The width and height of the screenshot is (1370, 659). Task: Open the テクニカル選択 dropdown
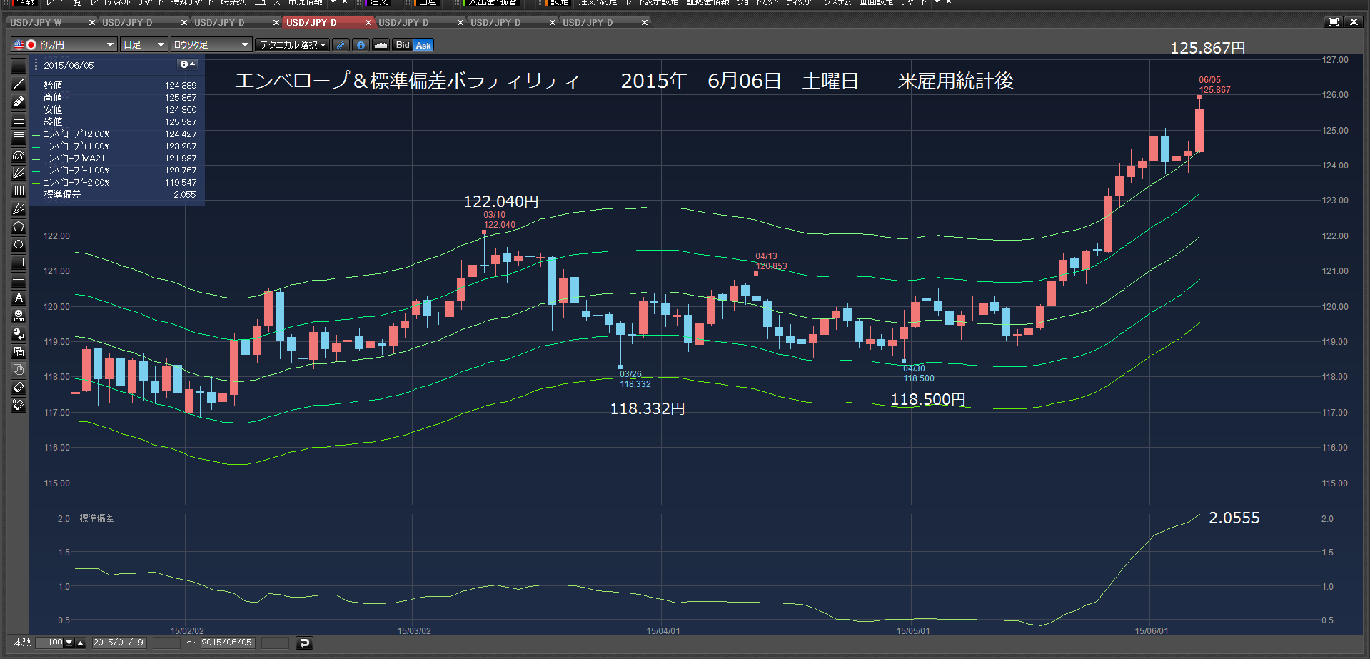293,44
